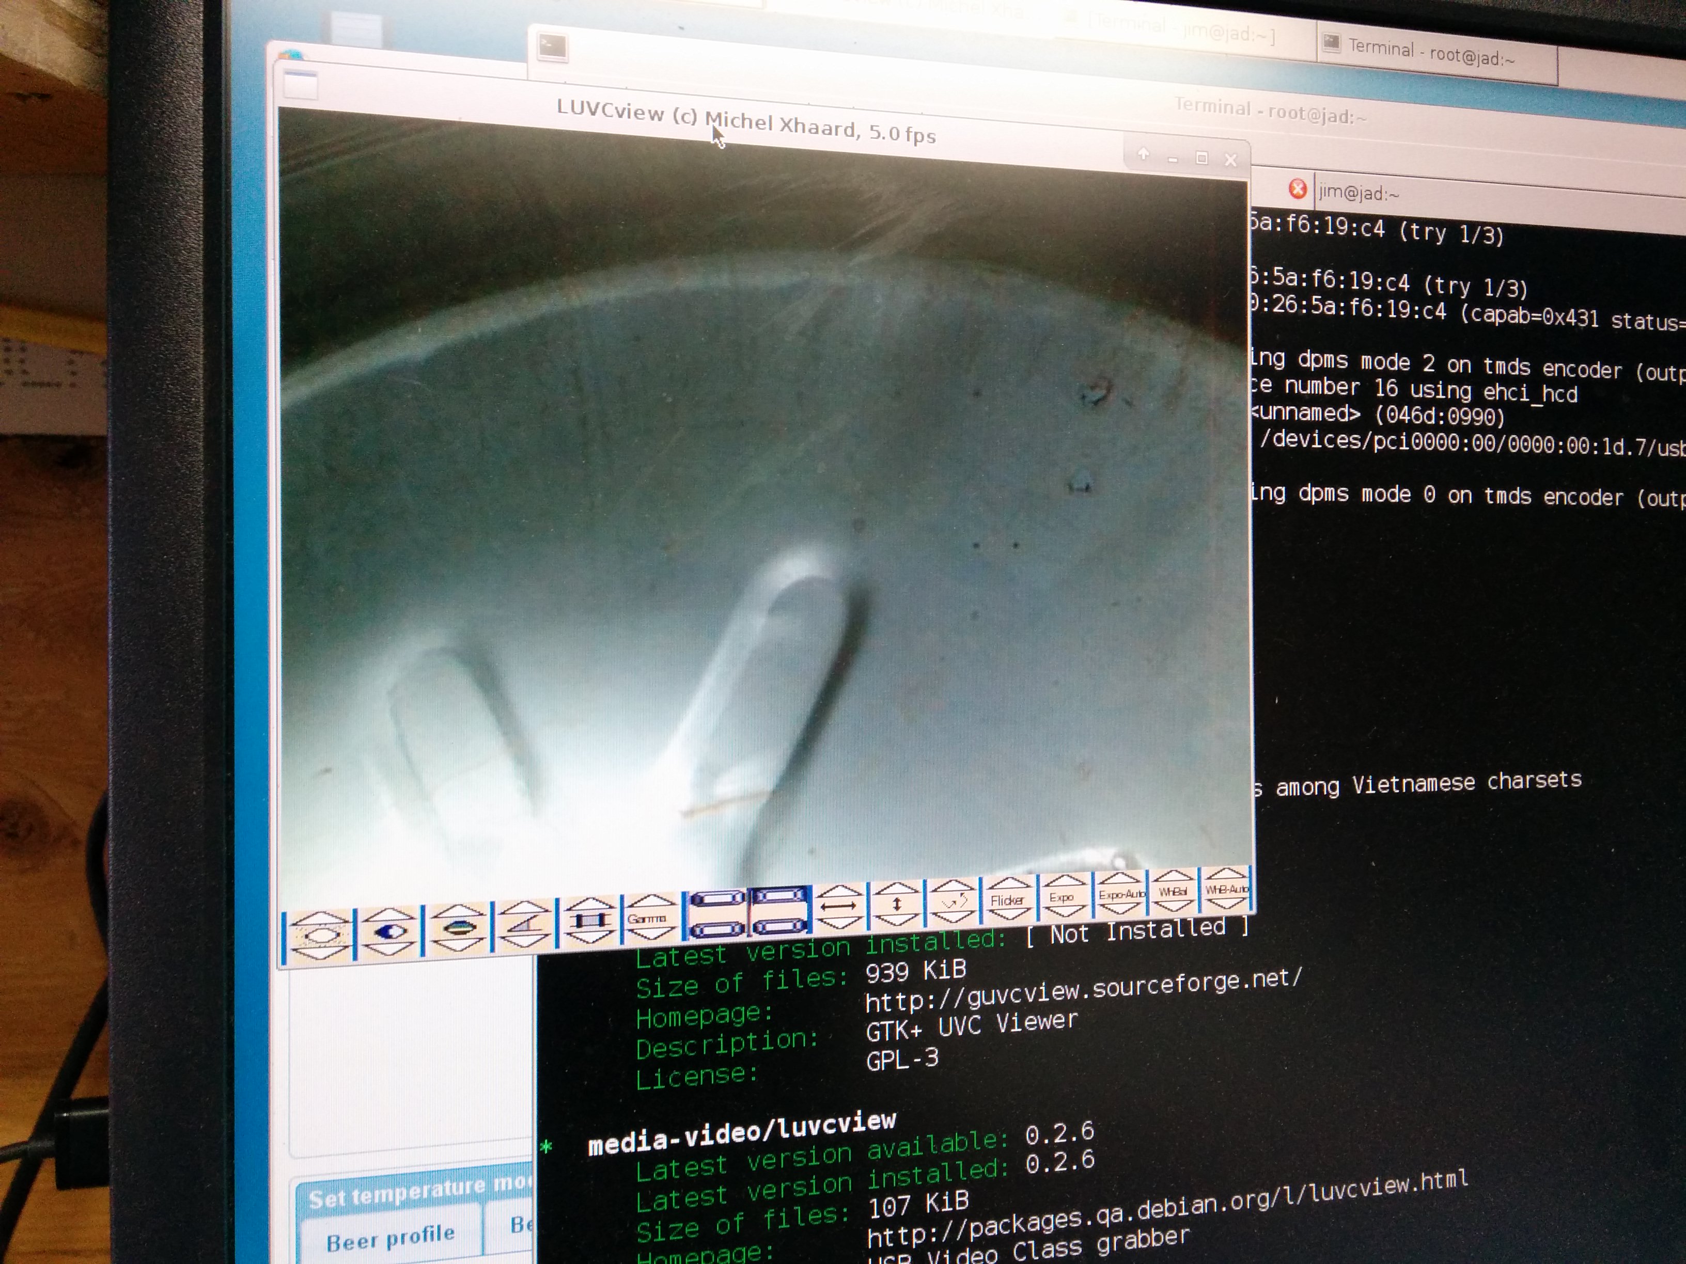This screenshot has width=1686, height=1264.
Task: Open http://guvcview.sourceforge.net/ homepage link
Action: pyautogui.click(x=1083, y=990)
